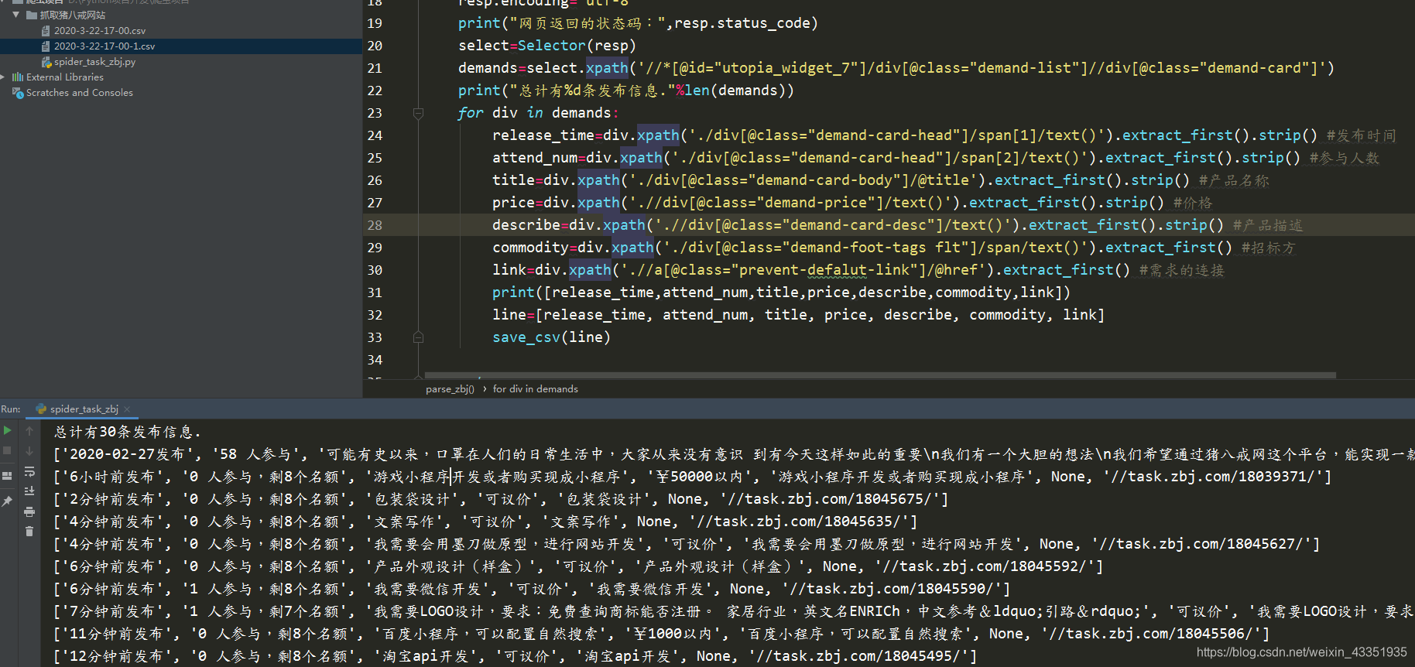The width and height of the screenshot is (1415, 667).
Task: Open link //task.zbj.com/18045675/ in console
Action: click(x=831, y=499)
